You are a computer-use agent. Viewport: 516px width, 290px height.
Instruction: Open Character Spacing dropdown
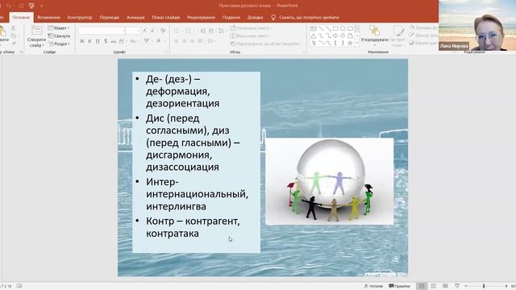coord(122,41)
